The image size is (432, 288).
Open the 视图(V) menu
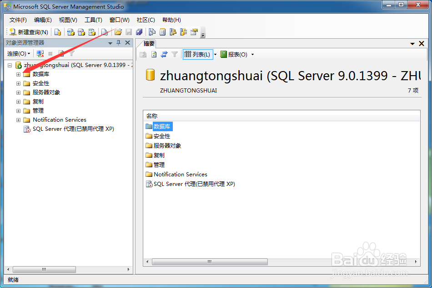(68, 20)
